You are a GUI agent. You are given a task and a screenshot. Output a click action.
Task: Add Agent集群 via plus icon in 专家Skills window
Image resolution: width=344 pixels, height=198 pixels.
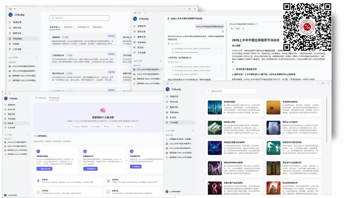pyautogui.click(x=37, y=57)
